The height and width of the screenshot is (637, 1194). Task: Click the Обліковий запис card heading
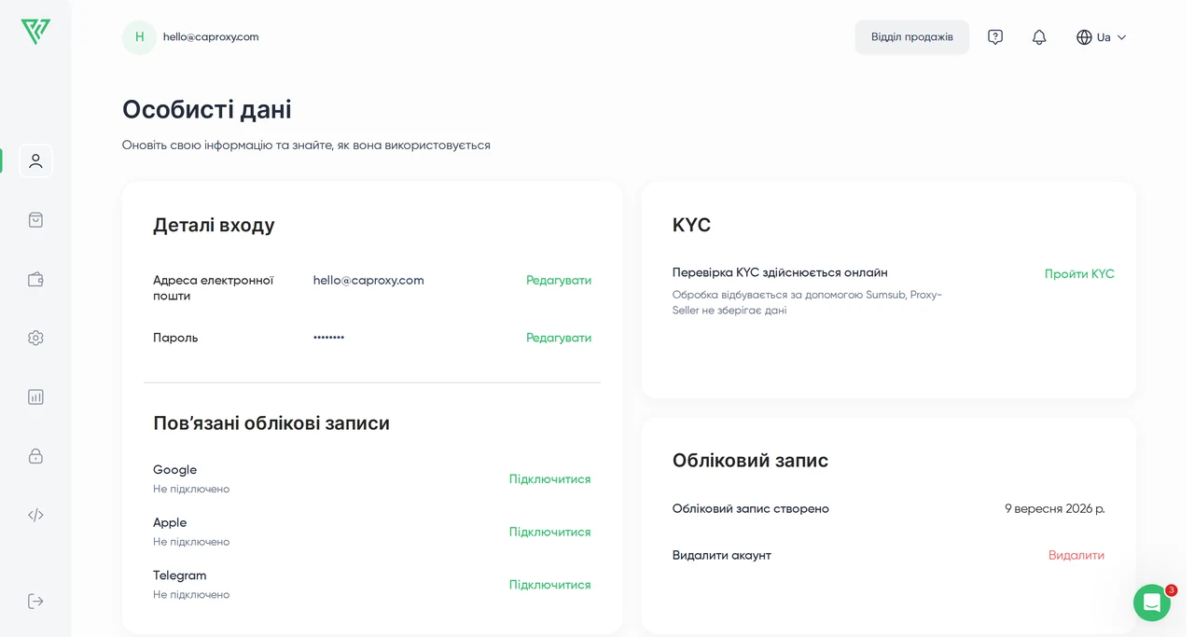click(750, 461)
